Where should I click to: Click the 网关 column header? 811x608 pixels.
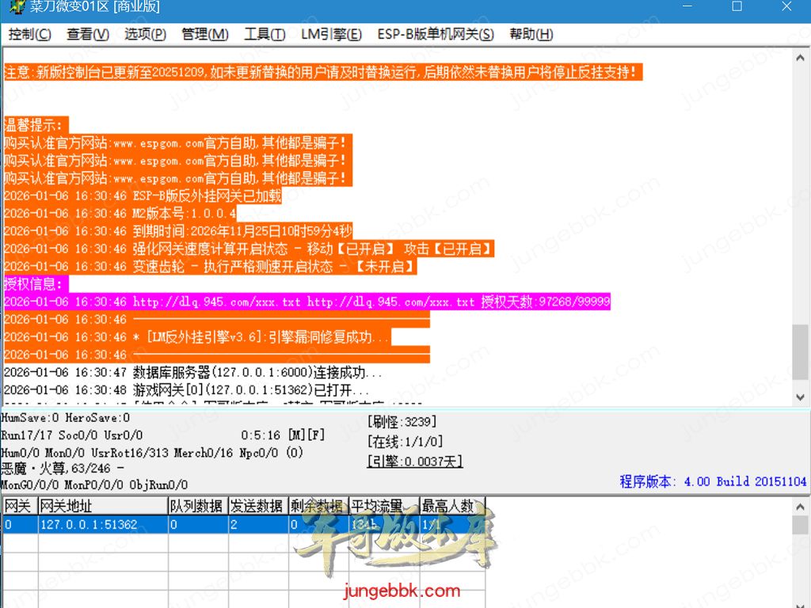[x=19, y=506]
